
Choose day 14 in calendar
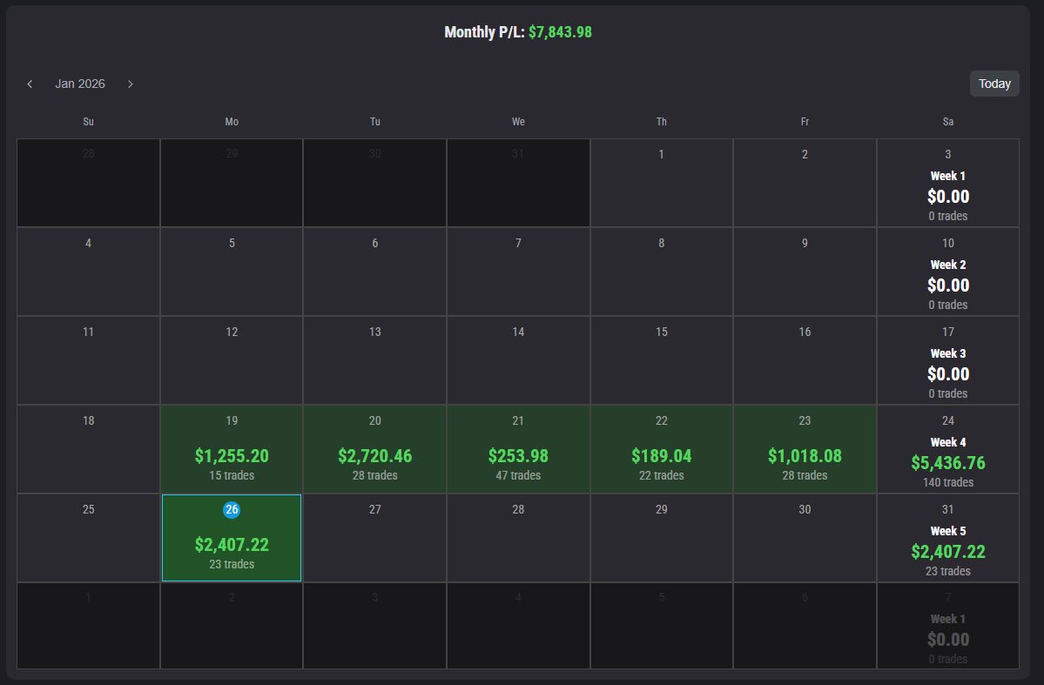518,360
